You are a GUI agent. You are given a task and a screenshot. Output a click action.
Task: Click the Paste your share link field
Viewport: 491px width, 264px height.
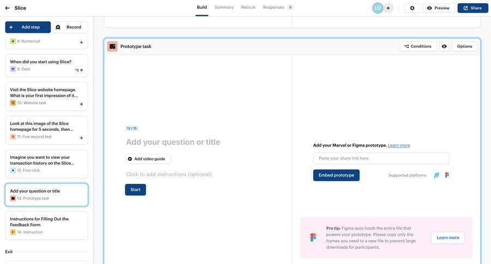[x=381, y=158]
